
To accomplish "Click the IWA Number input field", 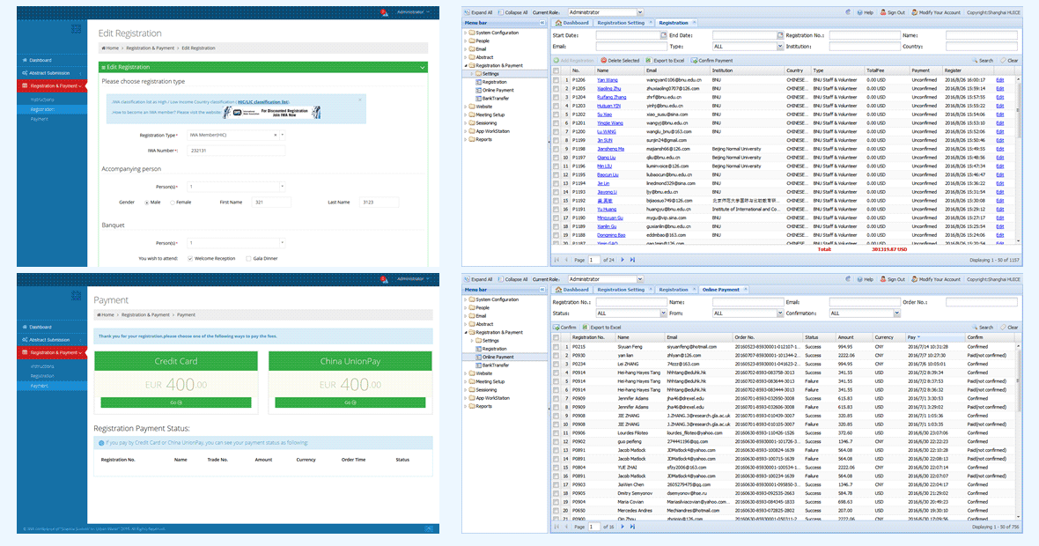I will coord(236,151).
